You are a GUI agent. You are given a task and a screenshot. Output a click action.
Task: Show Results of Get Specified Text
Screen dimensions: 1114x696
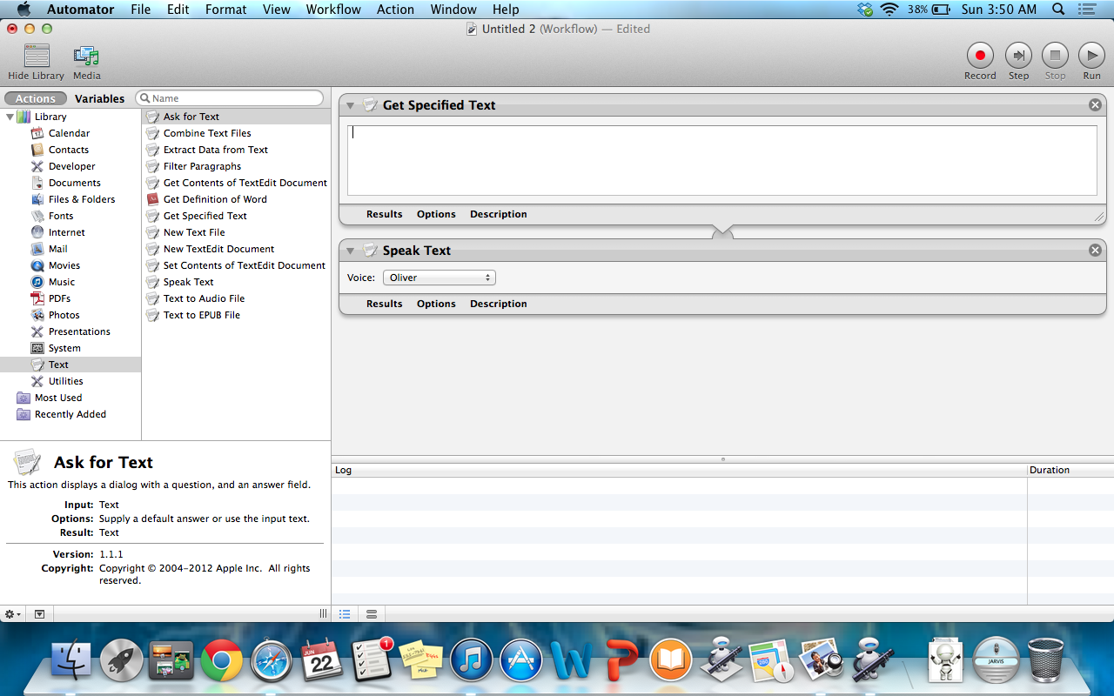point(384,214)
